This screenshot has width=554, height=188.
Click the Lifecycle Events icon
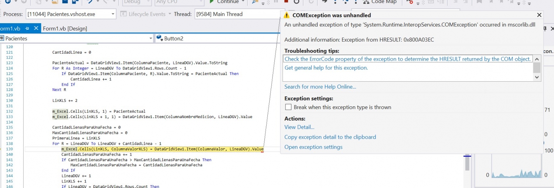(123, 14)
